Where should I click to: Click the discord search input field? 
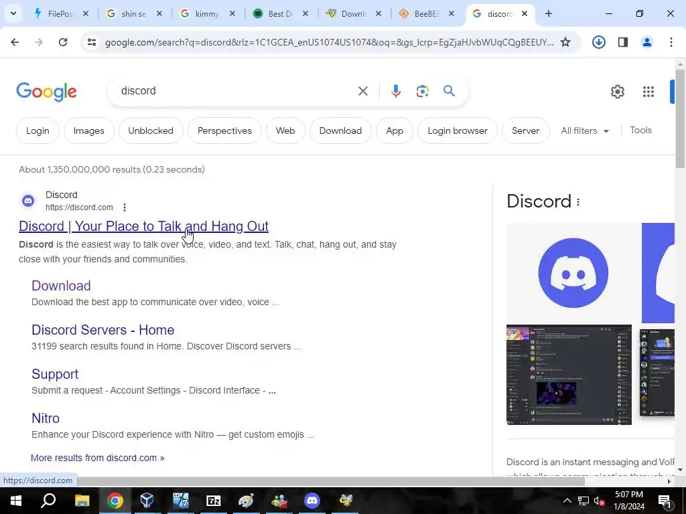(236, 91)
